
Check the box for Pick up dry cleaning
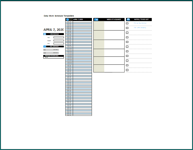point(127,23)
